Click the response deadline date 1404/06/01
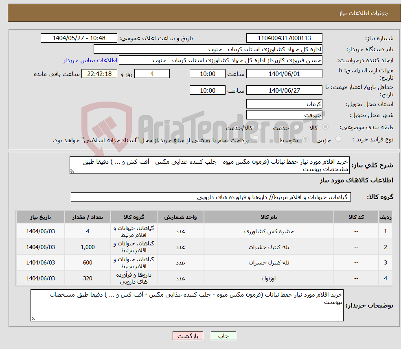Image resolution: width=401 pixels, height=349 pixels. pyautogui.click(x=284, y=74)
